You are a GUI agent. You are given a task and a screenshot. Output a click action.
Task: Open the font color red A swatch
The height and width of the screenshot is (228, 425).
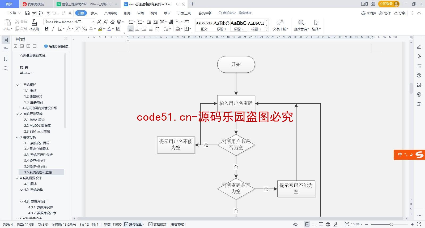[x=109, y=29]
